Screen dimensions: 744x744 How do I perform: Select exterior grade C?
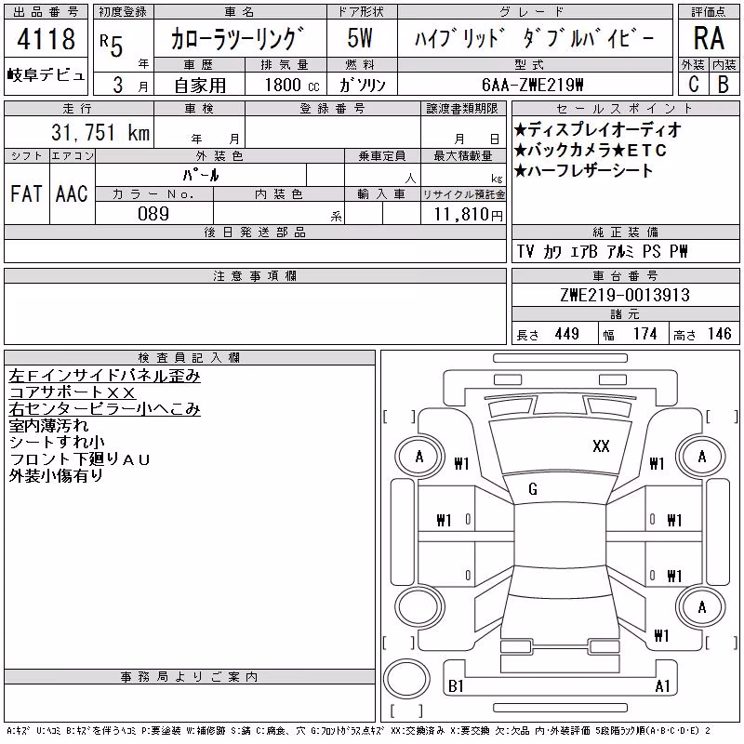(x=694, y=85)
